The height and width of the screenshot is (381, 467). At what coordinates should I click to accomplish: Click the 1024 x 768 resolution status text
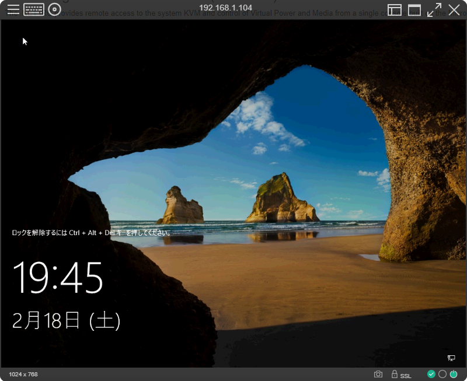[23, 374]
